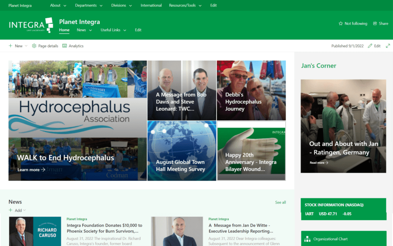Open the Debbi's Hydrocephalus Journey tile
The width and height of the screenshot is (393, 246).
(x=251, y=90)
